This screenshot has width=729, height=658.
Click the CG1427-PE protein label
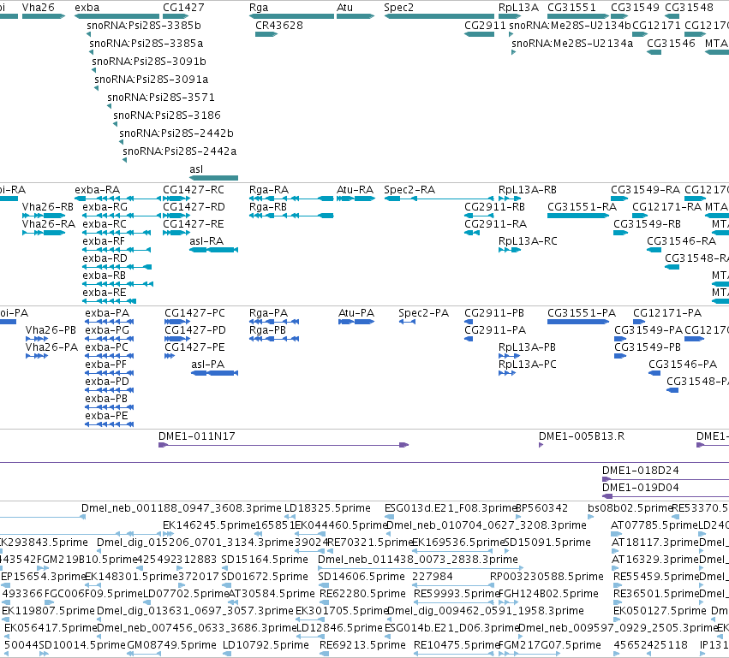194,347
